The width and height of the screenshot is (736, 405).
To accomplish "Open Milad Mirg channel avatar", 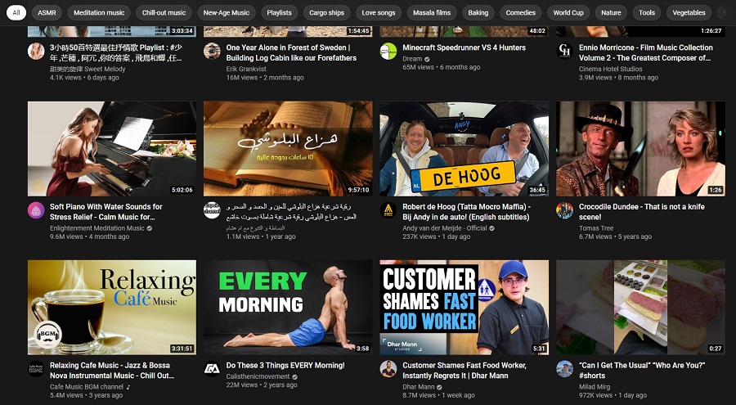I will click(564, 369).
